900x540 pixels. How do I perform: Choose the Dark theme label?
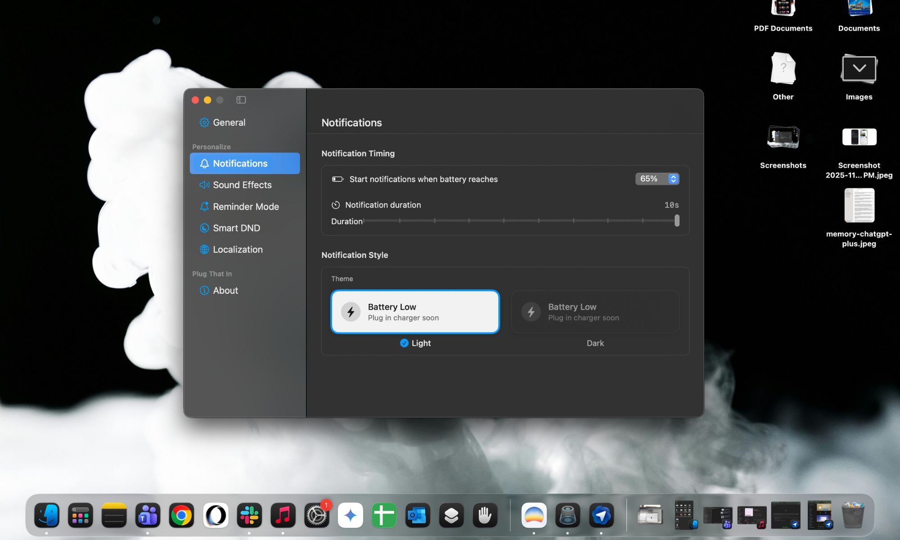(595, 343)
